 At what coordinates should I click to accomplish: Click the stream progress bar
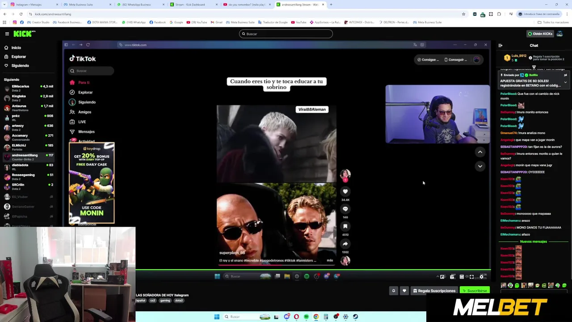click(x=313, y=270)
